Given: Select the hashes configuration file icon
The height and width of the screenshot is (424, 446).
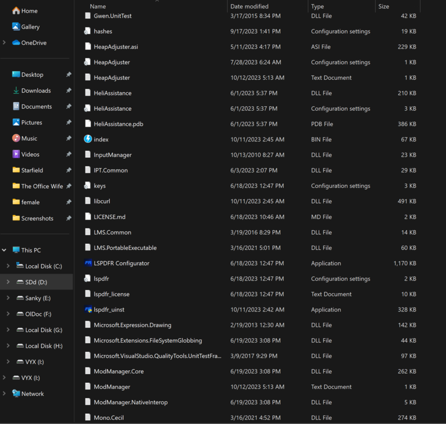Looking at the screenshot, I should click(x=87, y=31).
